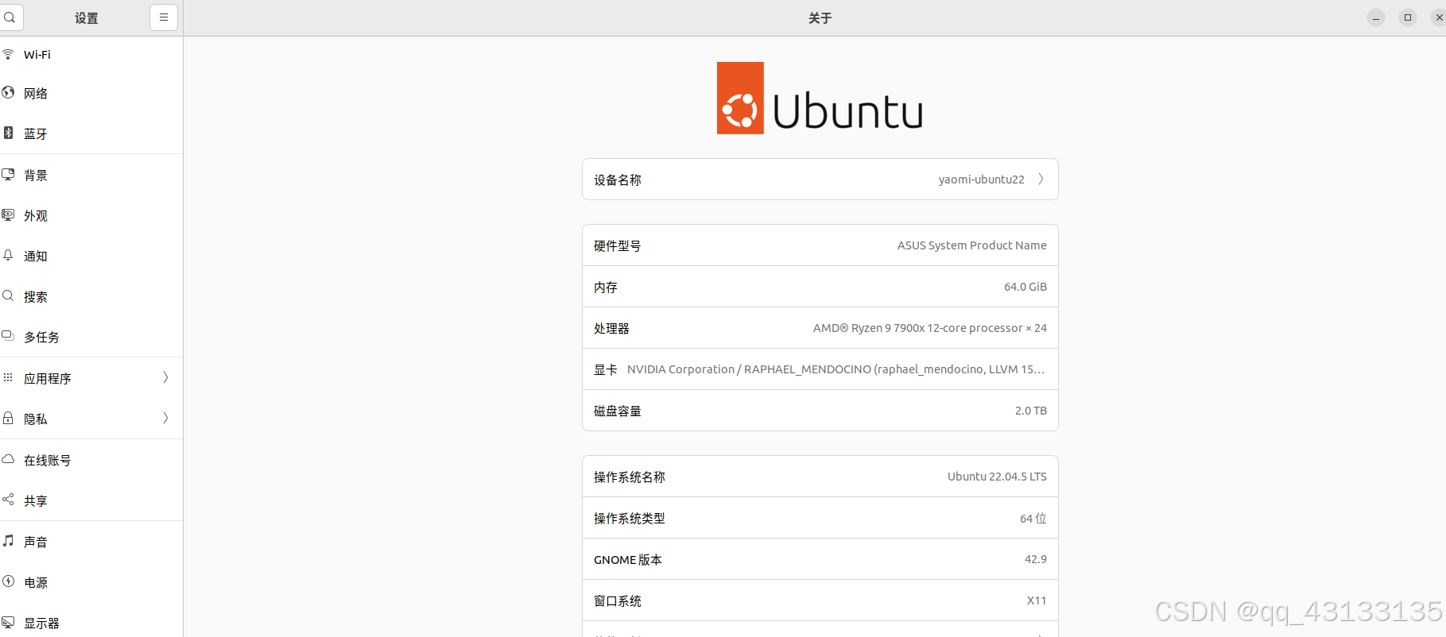The image size is (1446, 637).
Task: Click the 操作系统名称 label
Action: (x=630, y=477)
